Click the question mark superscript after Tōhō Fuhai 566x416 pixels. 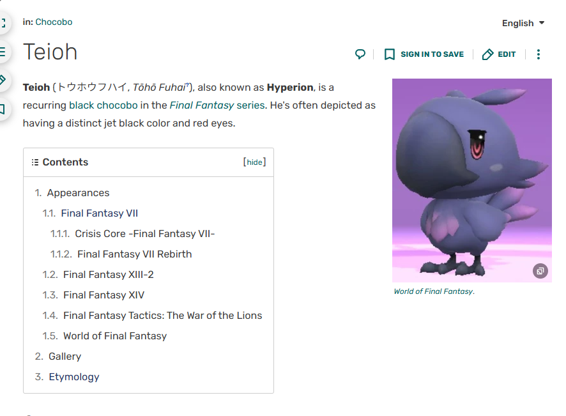click(x=187, y=84)
